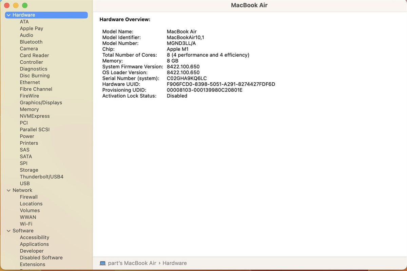Click the Hardware UUID value
Image resolution: width=407 pixels, height=271 pixels.
click(221, 84)
